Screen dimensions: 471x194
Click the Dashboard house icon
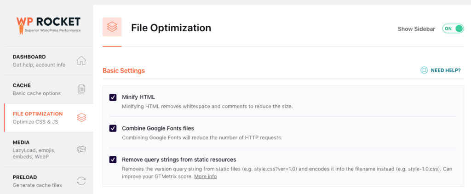81,61
